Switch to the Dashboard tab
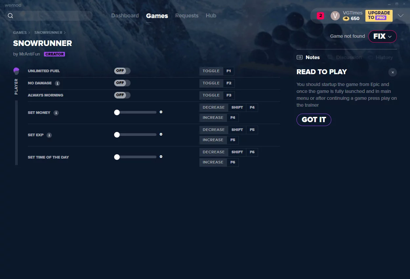 pos(125,15)
